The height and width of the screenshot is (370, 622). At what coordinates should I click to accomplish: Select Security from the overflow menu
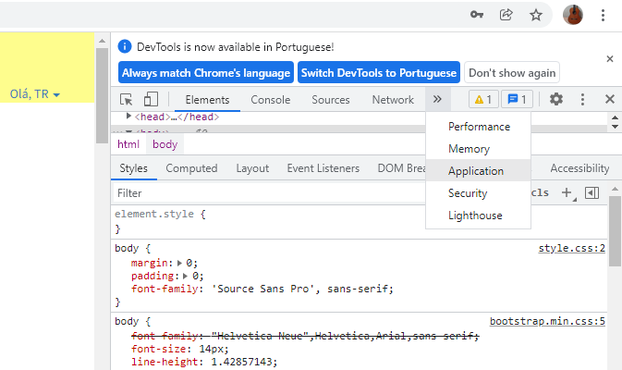(x=479, y=193)
